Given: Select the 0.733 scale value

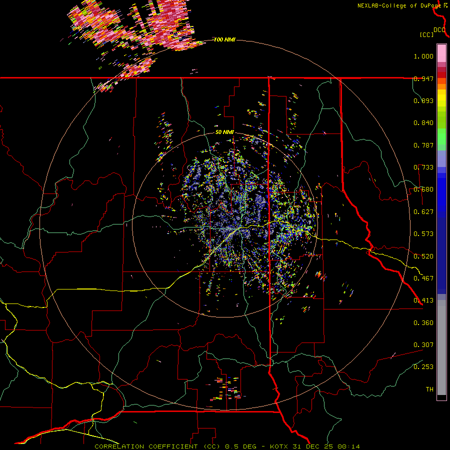Looking at the screenshot, I should pos(423,167).
